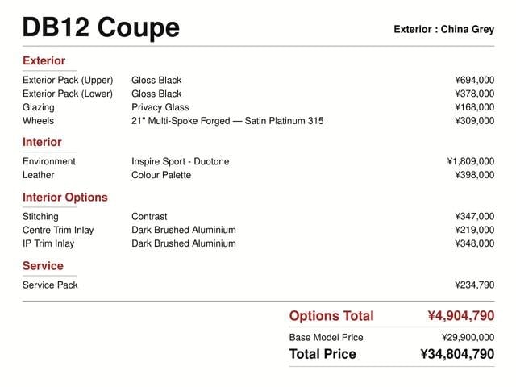516x387 pixels.
Task: Click the Exterior Pack (Upper) row label
Action: (x=68, y=81)
